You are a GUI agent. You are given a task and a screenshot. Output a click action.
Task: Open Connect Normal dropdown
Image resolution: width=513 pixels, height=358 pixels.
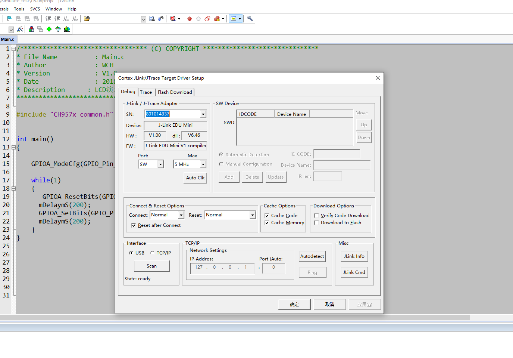(x=181, y=215)
